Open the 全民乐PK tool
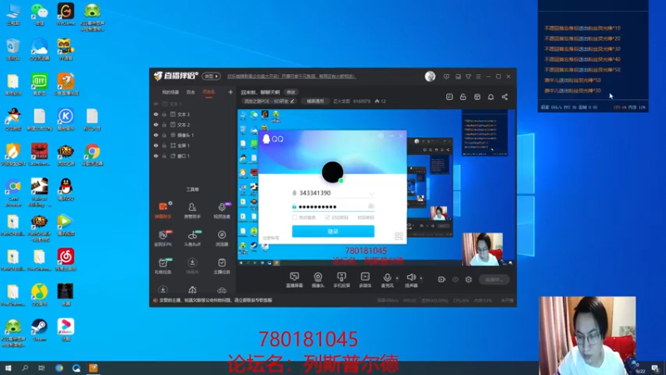 point(163,238)
